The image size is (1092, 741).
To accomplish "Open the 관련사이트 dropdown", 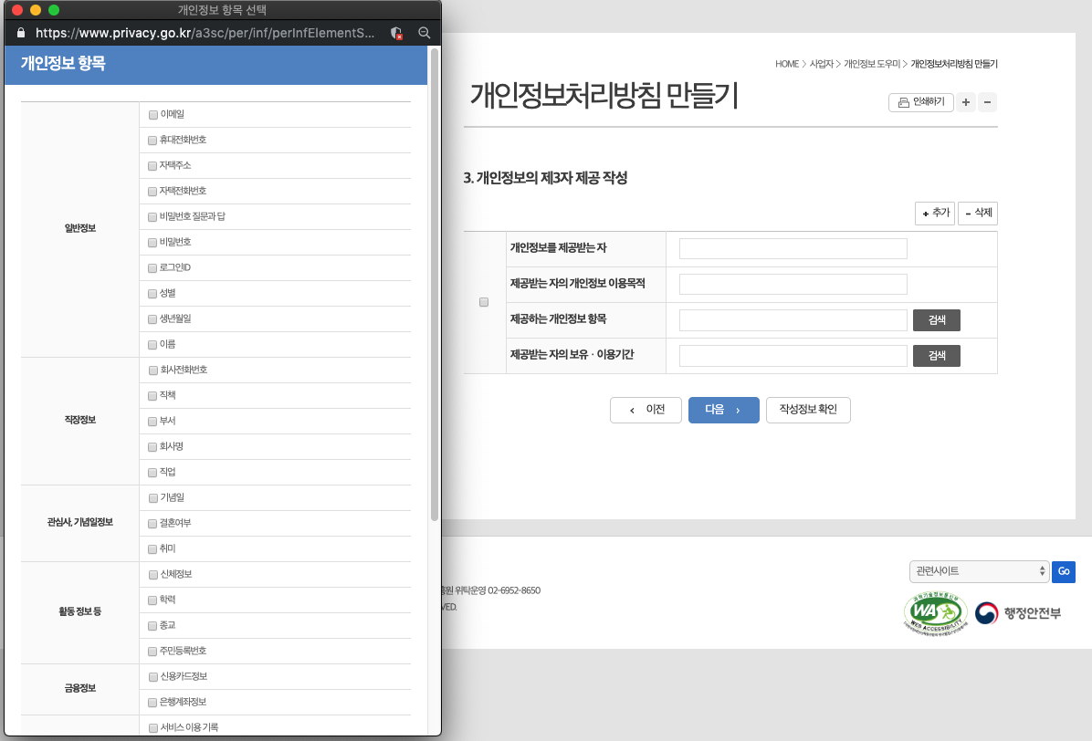I will click(x=979, y=571).
